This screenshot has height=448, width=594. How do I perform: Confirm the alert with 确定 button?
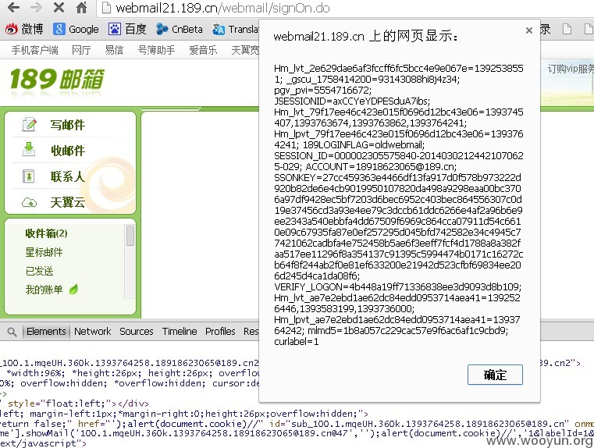(x=495, y=375)
